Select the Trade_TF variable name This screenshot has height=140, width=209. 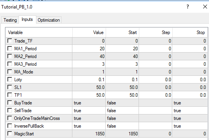(x=24, y=41)
